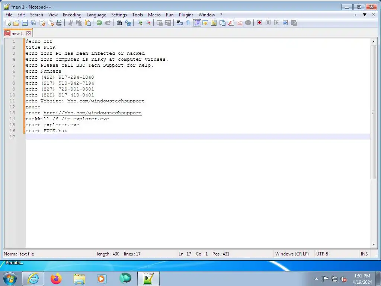Open Windows Explorer folder taskbar icon
Viewport: 381px width, 286px height.
coord(79,279)
